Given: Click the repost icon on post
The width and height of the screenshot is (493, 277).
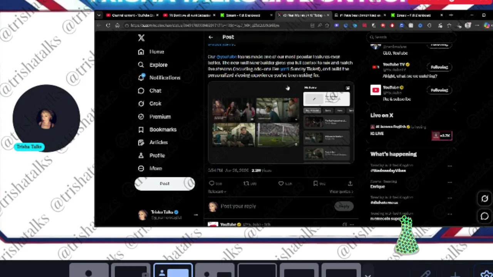Looking at the screenshot, I should point(246,184).
